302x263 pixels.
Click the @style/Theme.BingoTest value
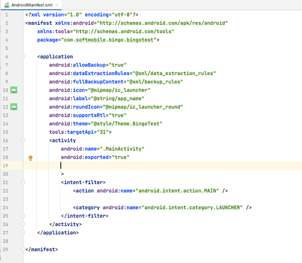(126, 124)
